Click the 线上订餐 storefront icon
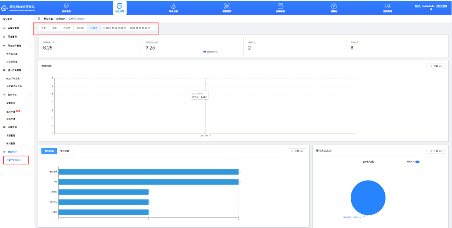452x228 pixels. [120, 6]
